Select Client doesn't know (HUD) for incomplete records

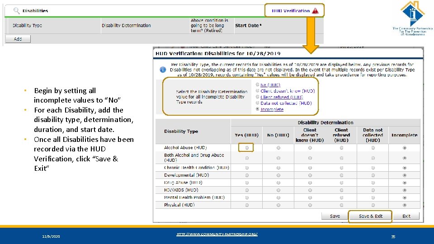tap(257, 91)
